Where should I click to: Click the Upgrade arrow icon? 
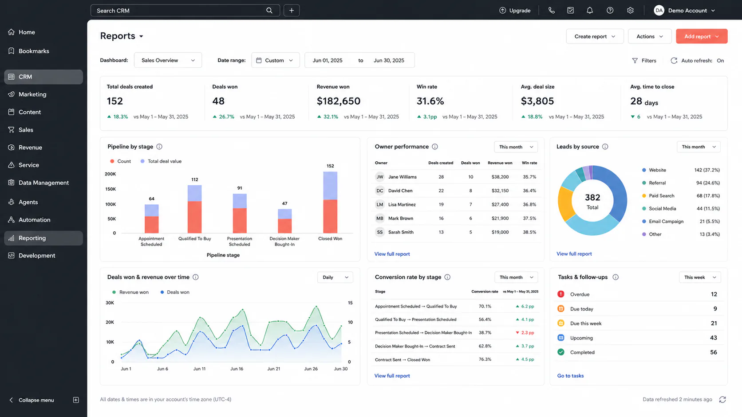coord(502,10)
